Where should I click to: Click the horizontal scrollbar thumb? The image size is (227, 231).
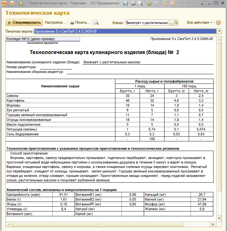tap(98, 224)
